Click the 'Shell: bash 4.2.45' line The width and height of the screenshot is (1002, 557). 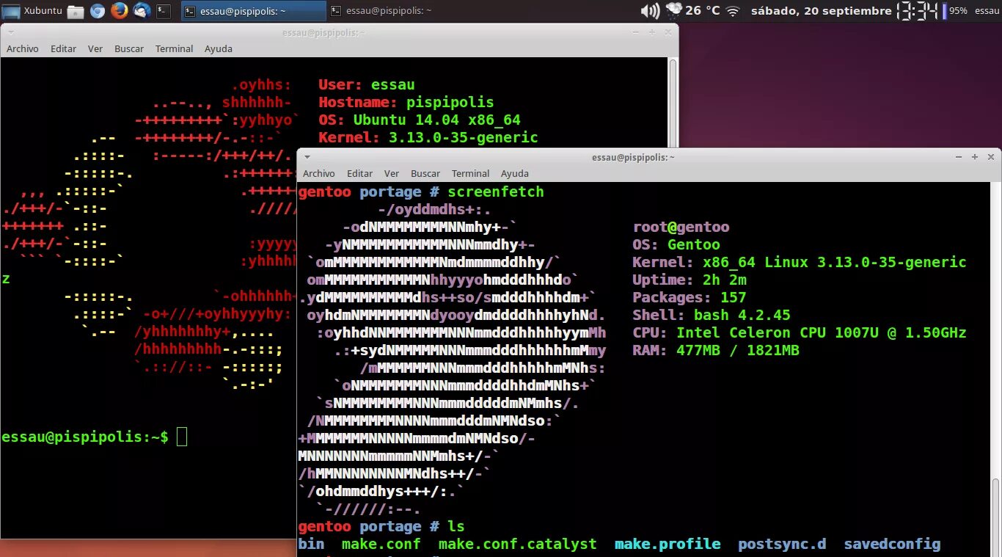pos(712,316)
